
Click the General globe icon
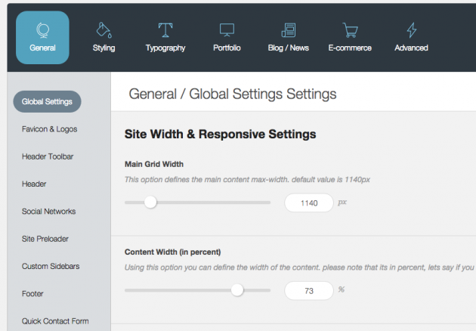(x=42, y=30)
